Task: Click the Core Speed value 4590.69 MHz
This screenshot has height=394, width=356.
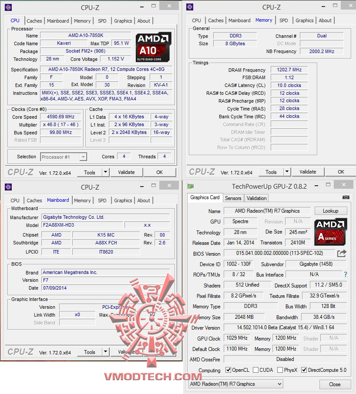Action: [60, 117]
